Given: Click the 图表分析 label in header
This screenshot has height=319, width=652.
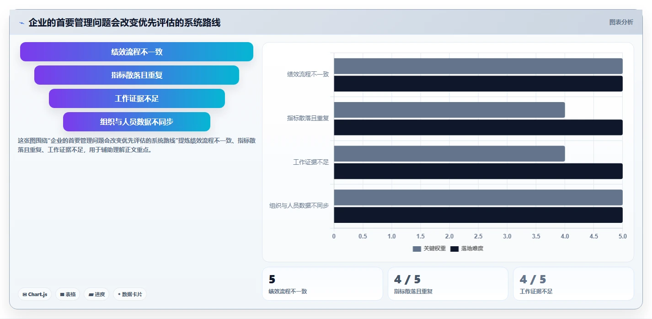Looking at the screenshot, I should click(621, 22).
